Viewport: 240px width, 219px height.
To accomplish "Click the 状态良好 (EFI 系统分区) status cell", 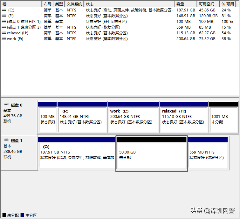I will tap(106, 22).
